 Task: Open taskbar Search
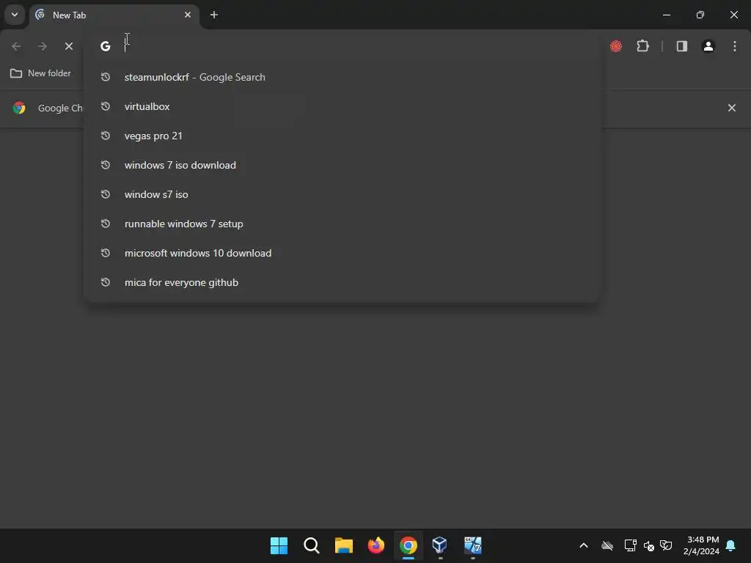coord(311,545)
